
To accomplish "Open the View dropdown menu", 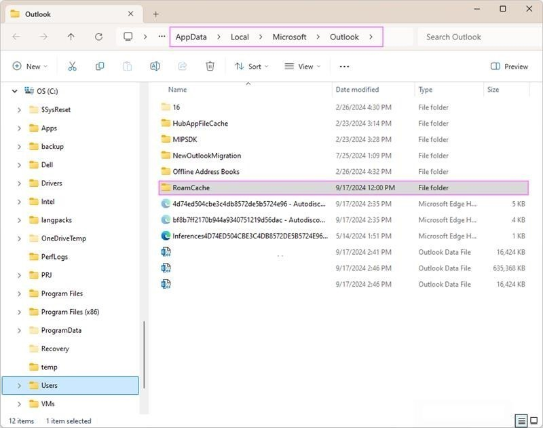I will click(302, 66).
